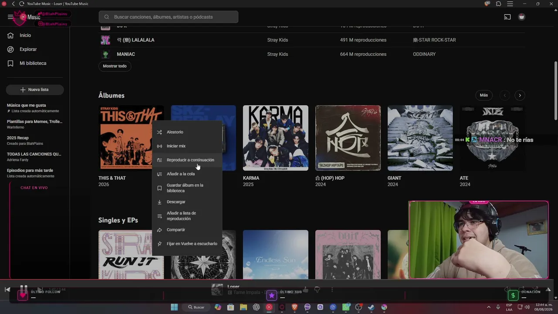The width and height of the screenshot is (558, 314).
Task: Click next arrow in Álbumes carousel
Action: pyautogui.click(x=520, y=95)
